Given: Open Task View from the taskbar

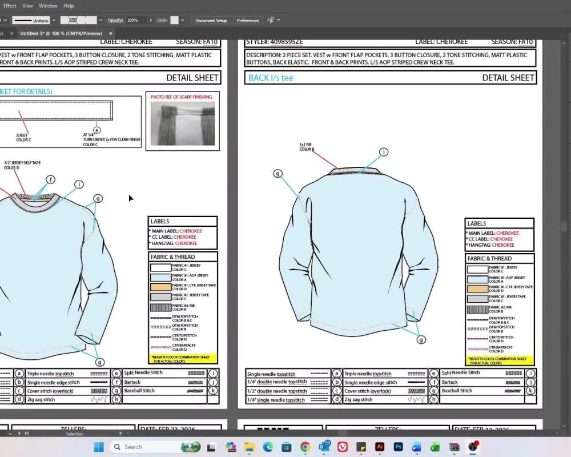Looking at the screenshot, I should click(x=211, y=447).
